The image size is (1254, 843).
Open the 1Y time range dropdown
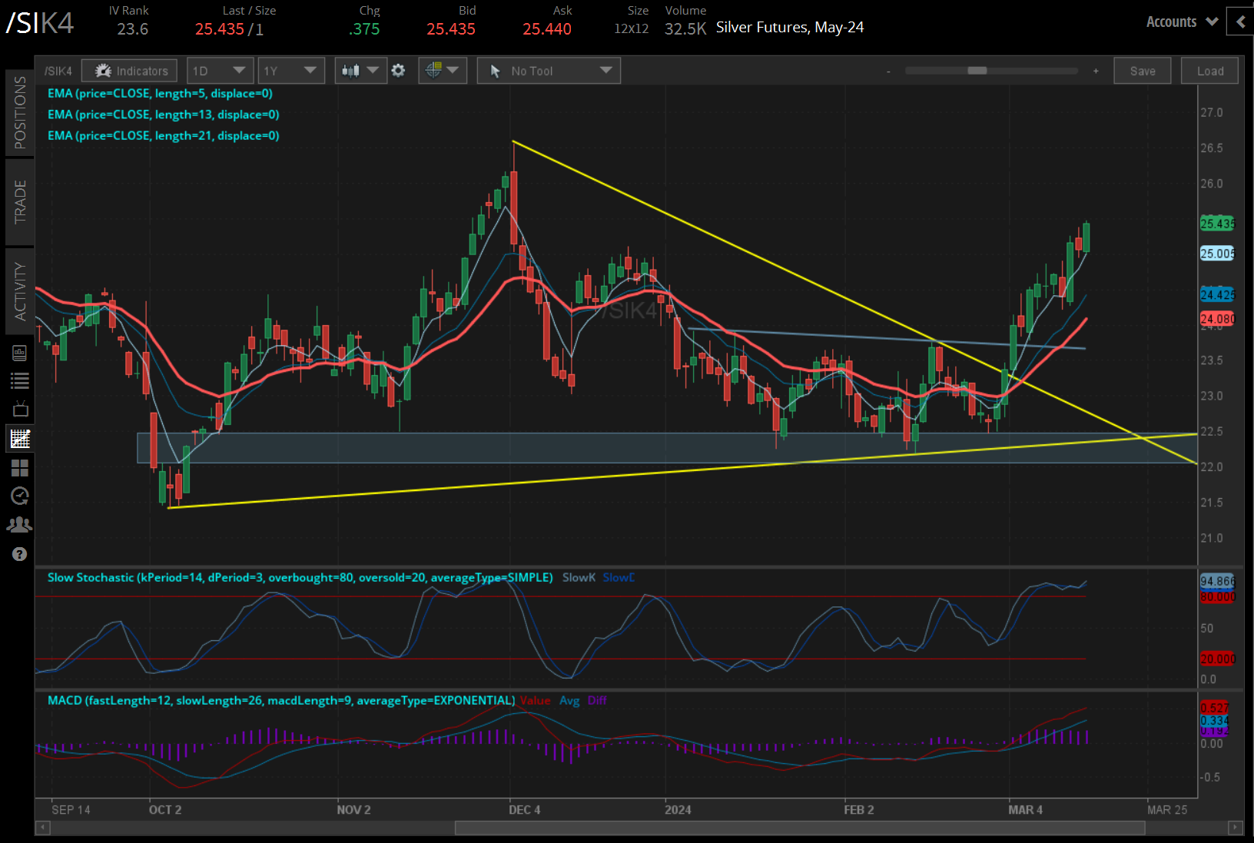click(290, 71)
